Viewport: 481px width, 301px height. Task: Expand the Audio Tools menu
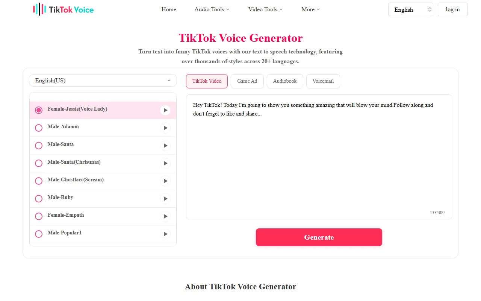[212, 9]
